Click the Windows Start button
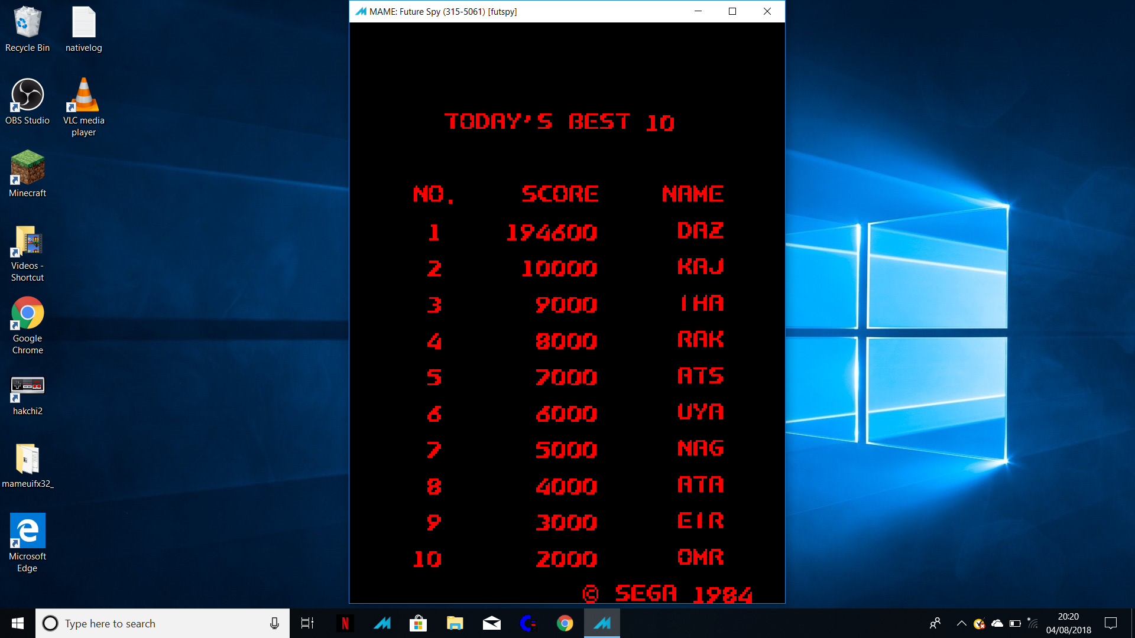Screen dimensions: 1135x638 pos(18,623)
